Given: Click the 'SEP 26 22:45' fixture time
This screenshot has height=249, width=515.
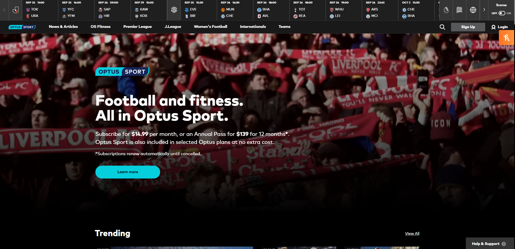Looking at the screenshot, I should coord(375,3).
